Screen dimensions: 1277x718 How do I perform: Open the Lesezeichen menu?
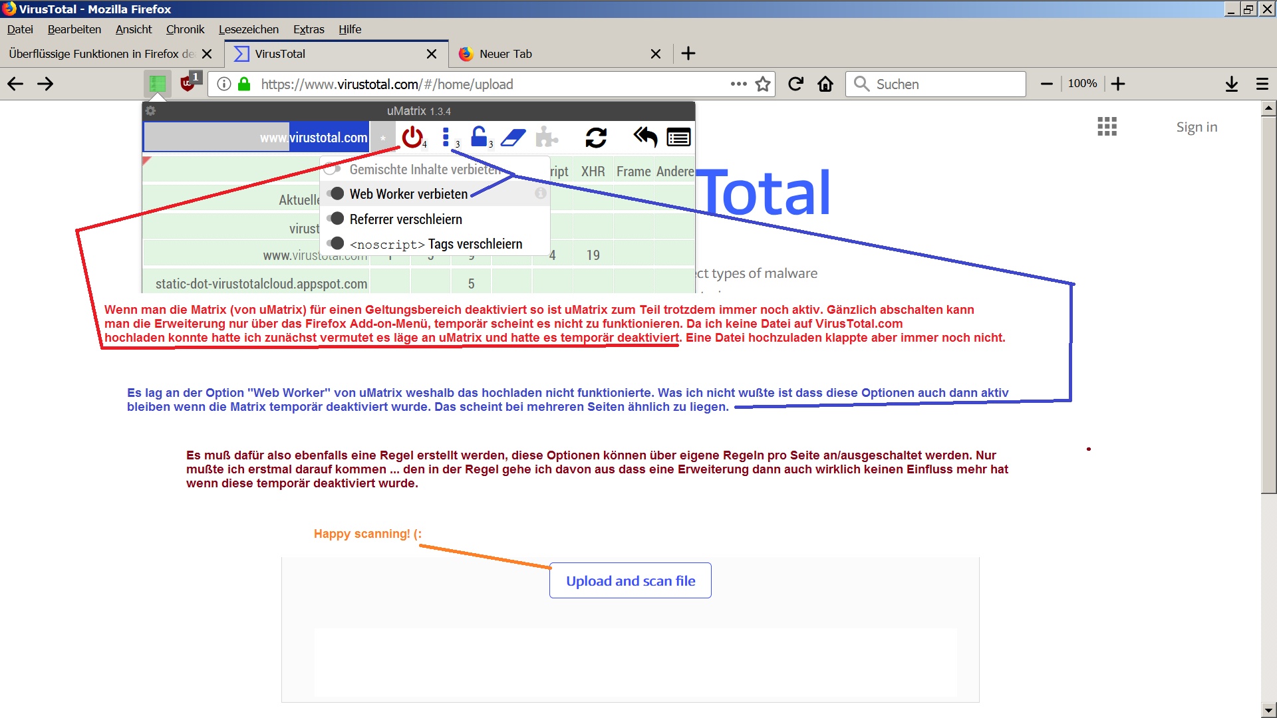[x=248, y=29]
